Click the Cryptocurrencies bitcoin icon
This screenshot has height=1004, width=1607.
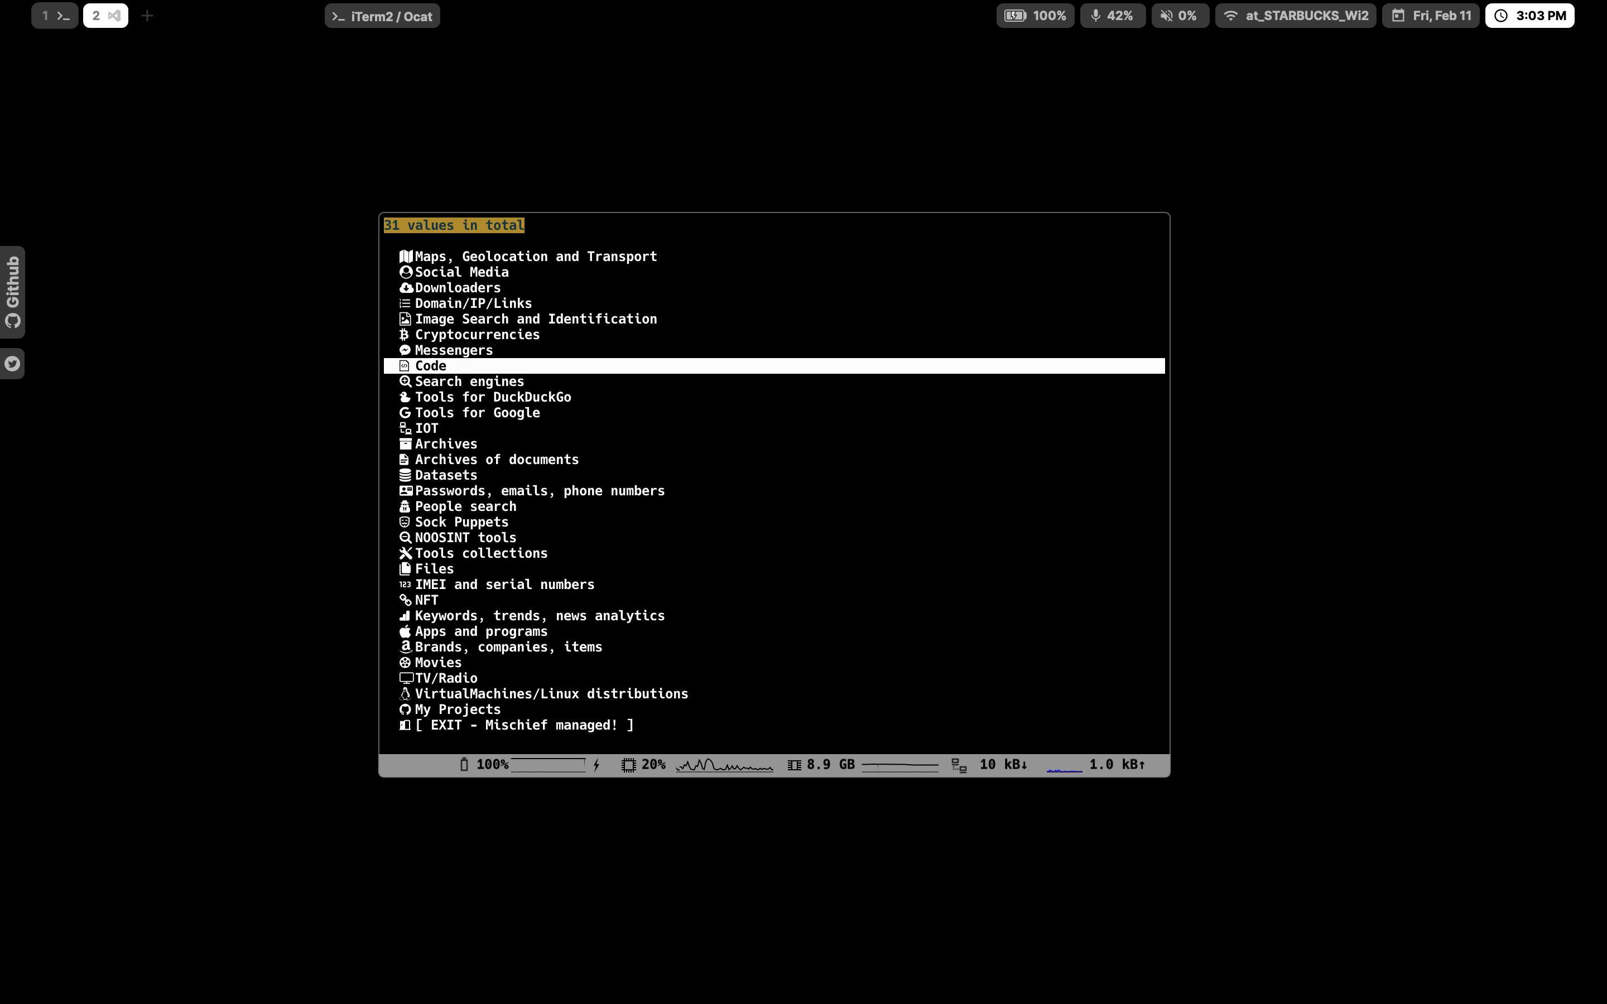405,335
